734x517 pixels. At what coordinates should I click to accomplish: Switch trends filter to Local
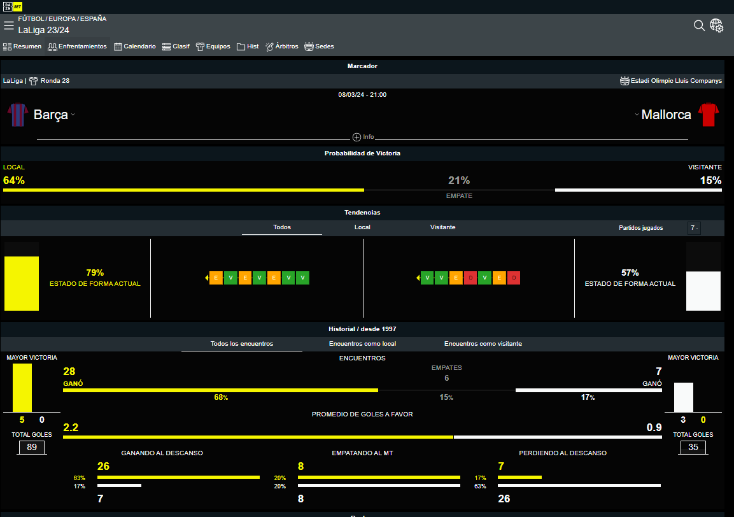(x=362, y=227)
